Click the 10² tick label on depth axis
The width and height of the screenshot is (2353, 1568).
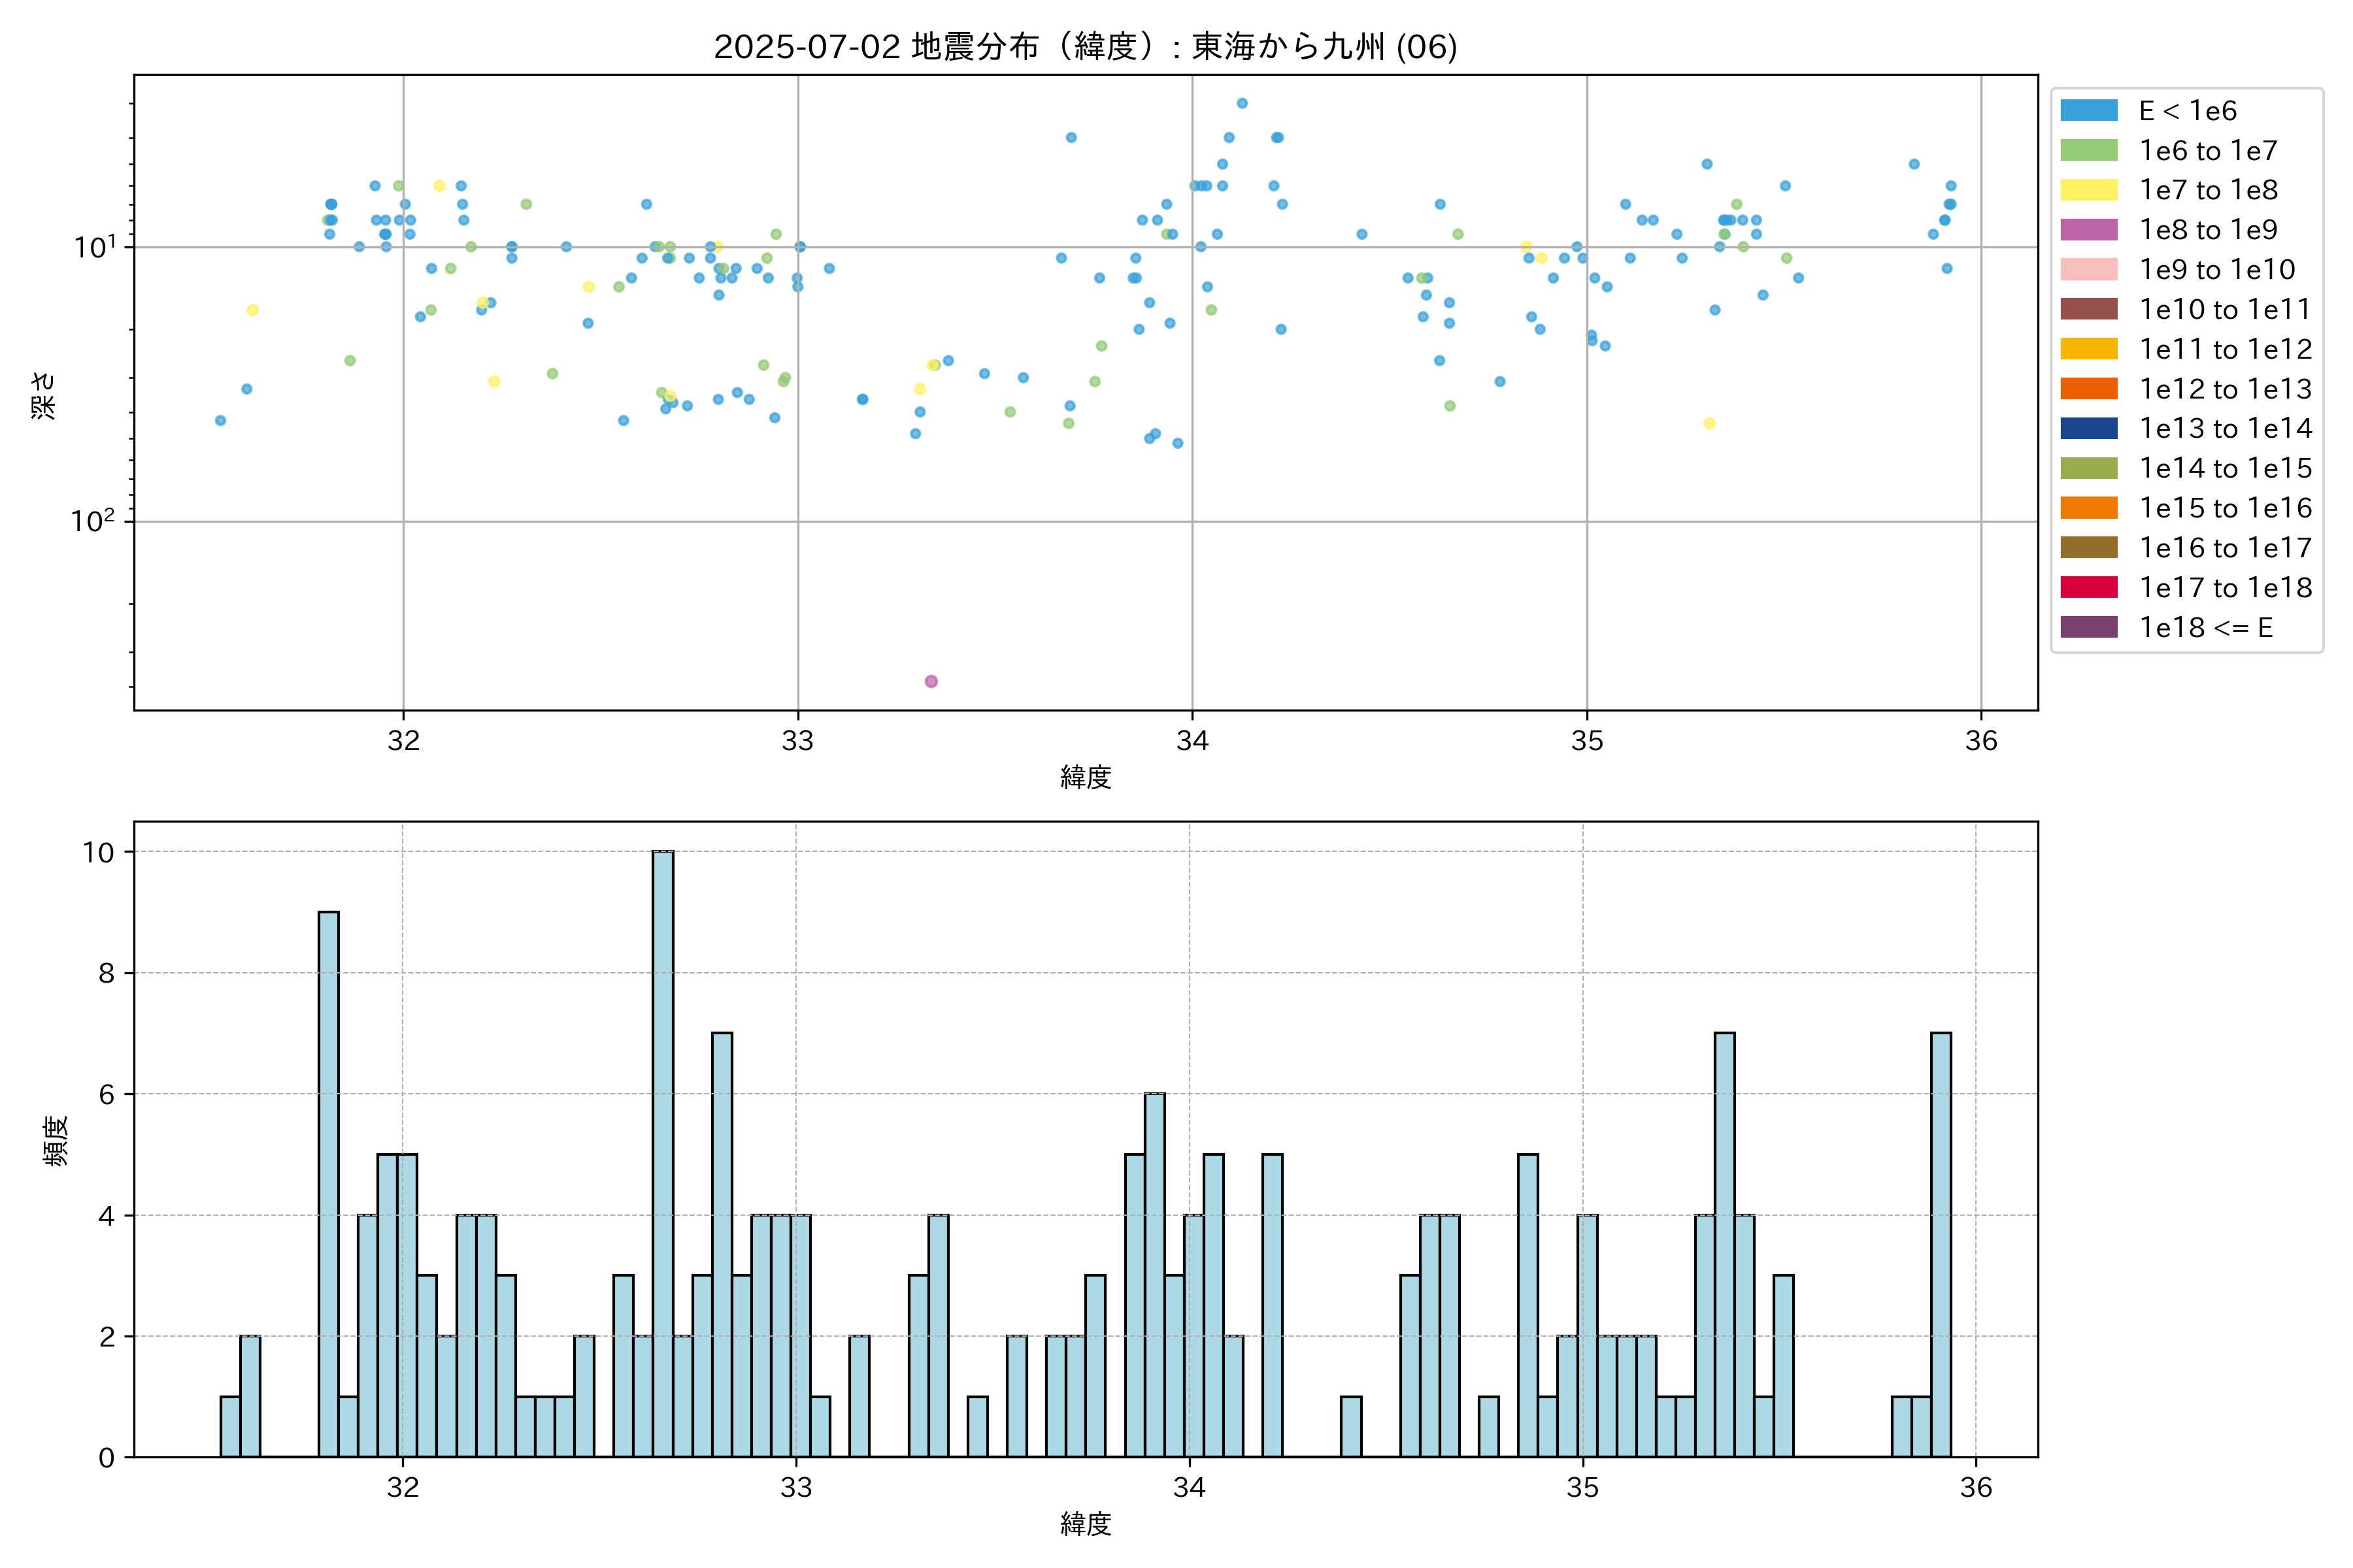coord(92,521)
